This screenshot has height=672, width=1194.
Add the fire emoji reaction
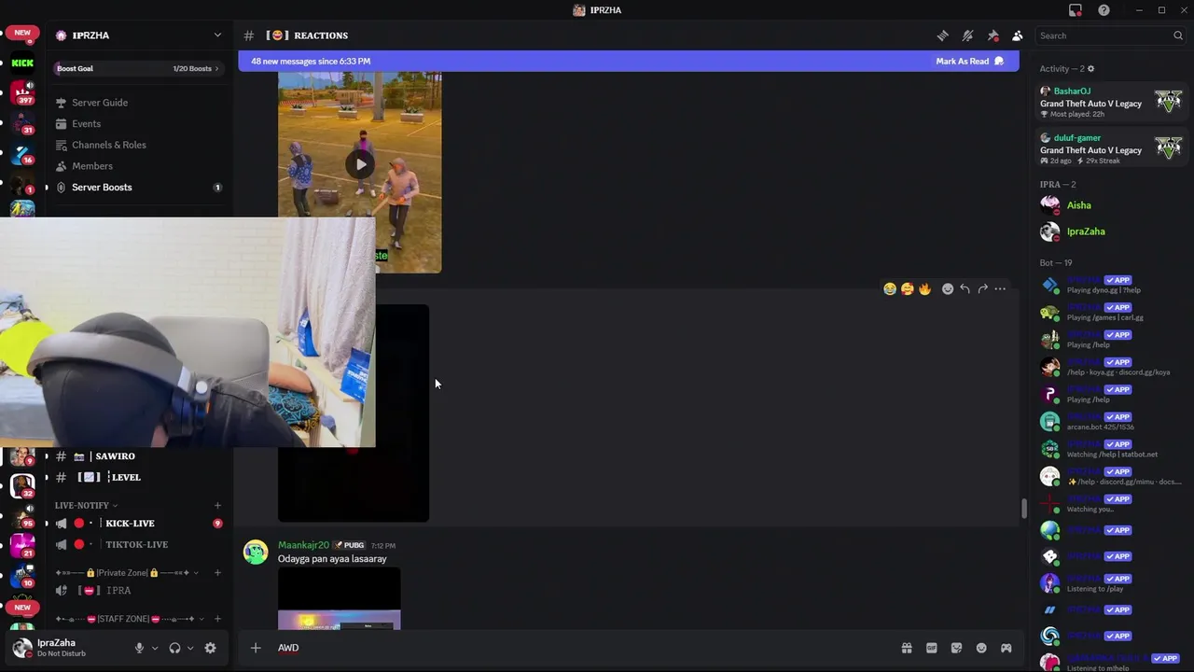pos(924,289)
